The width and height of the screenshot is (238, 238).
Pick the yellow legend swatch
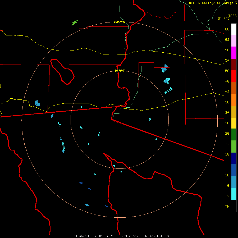[234, 123]
